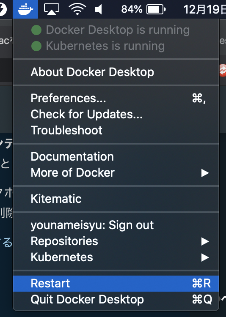Open the AirPlay display icon in menu bar

52,9
